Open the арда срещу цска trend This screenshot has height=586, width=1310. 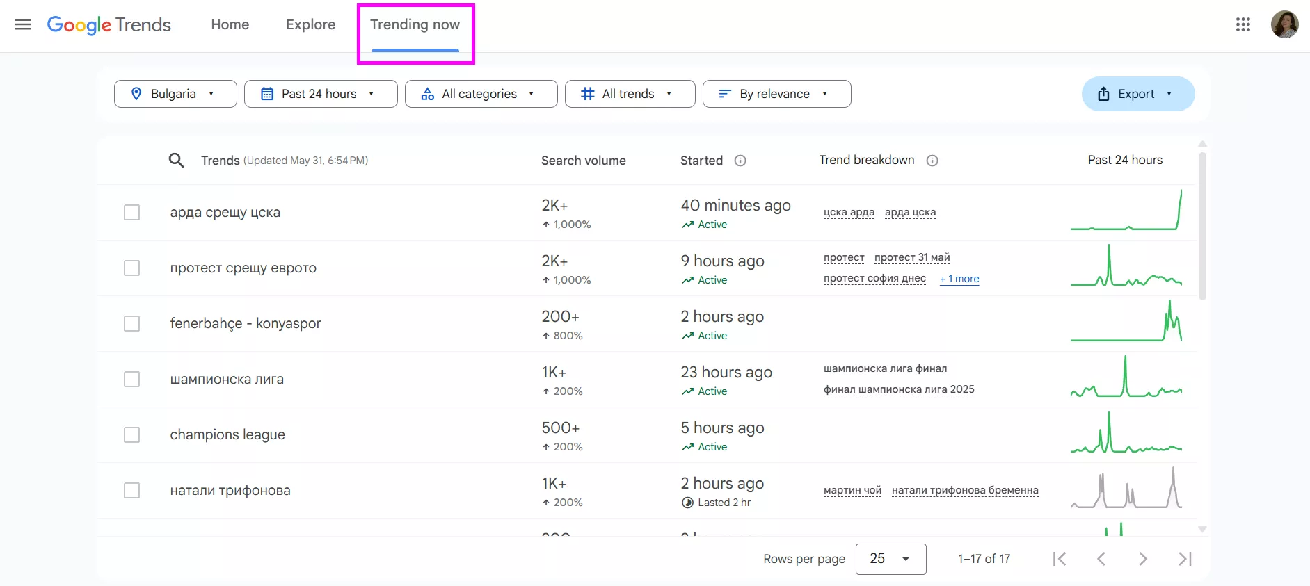click(225, 212)
